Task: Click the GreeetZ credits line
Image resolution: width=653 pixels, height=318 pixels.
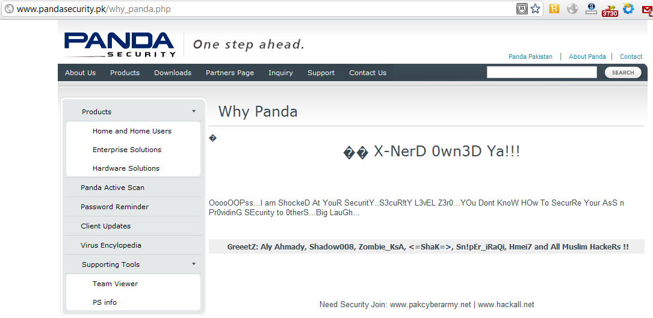Action: click(x=428, y=247)
